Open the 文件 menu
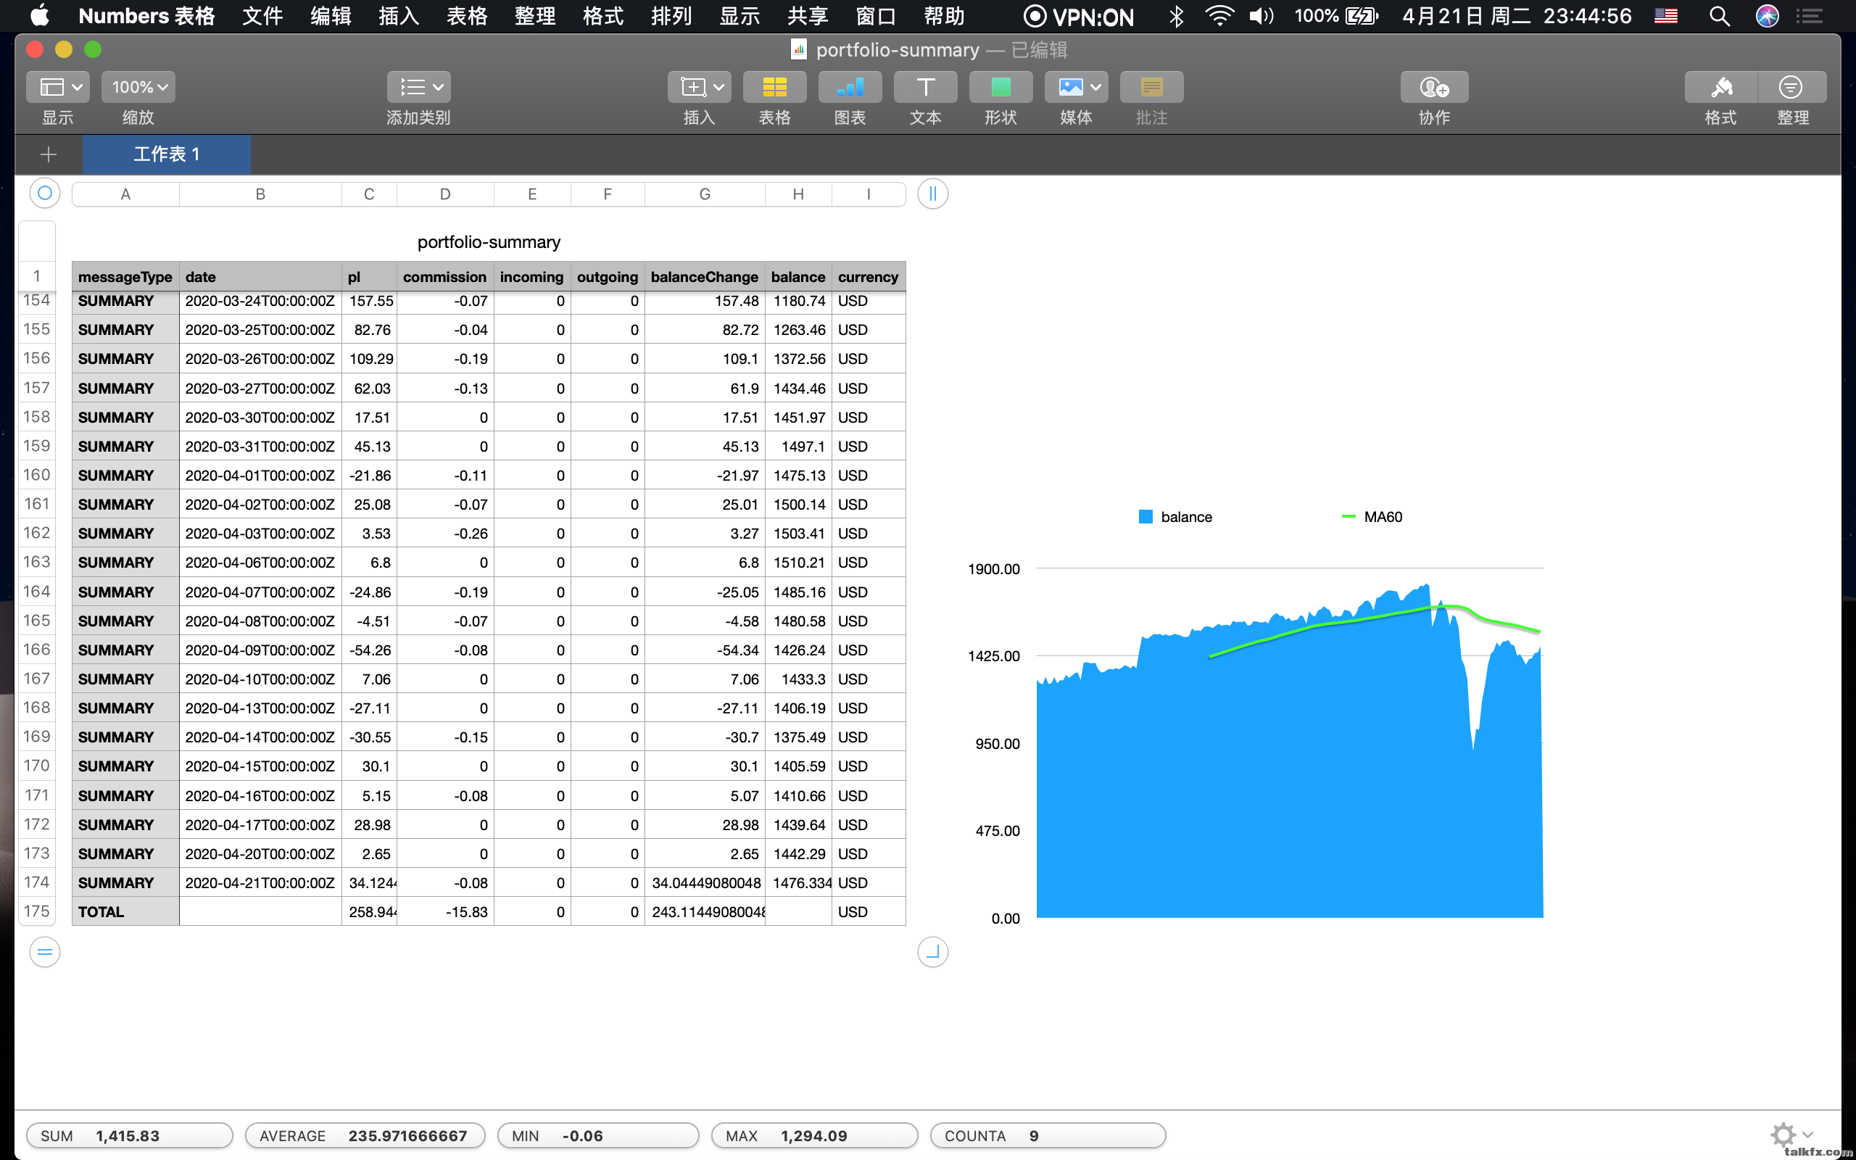 (x=262, y=16)
